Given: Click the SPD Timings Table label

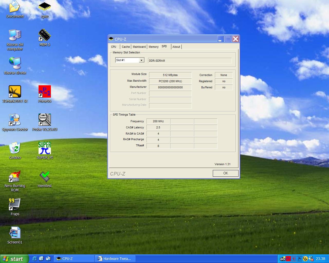Looking at the screenshot, I should click(124, 115).
